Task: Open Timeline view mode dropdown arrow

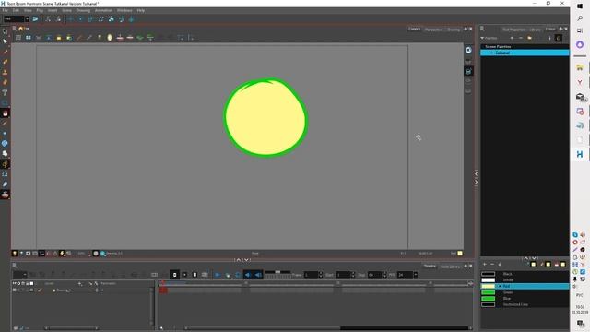Action: pyautogui.click(x=25, y=275)
